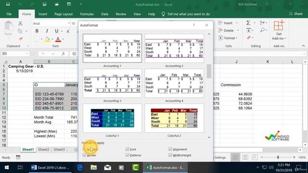Switch to the Page Layout tab
308x173 pixels.
tap(64, 14)
